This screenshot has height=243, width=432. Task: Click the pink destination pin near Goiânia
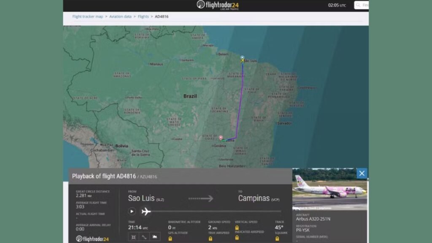tap(221, 138)
